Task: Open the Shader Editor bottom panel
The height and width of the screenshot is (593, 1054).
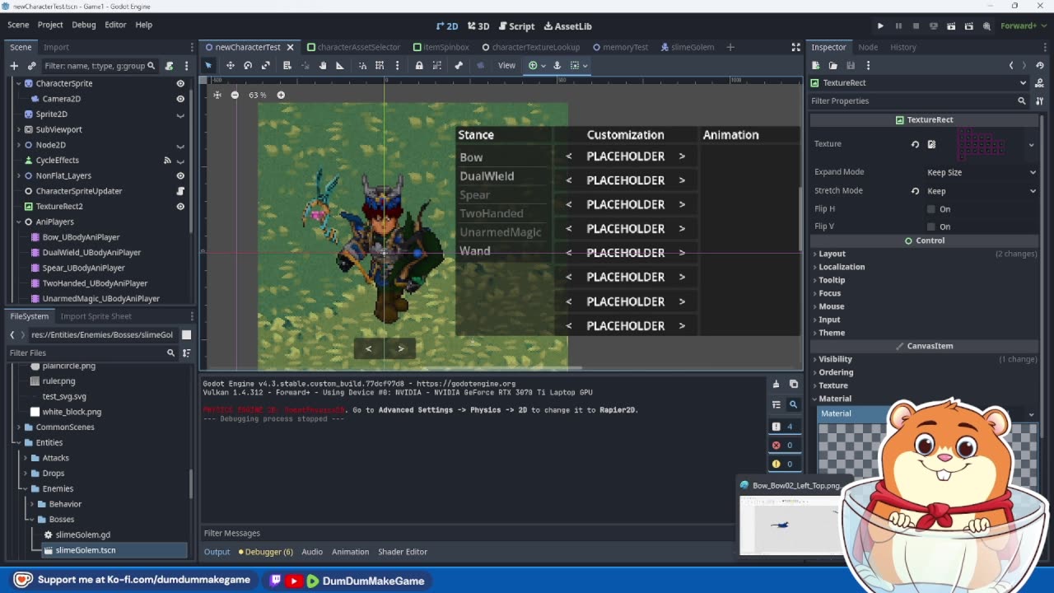Action: (x=403, y=552)
